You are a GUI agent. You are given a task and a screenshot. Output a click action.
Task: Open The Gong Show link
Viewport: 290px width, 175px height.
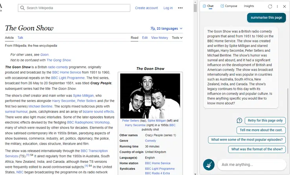point(59,60)
